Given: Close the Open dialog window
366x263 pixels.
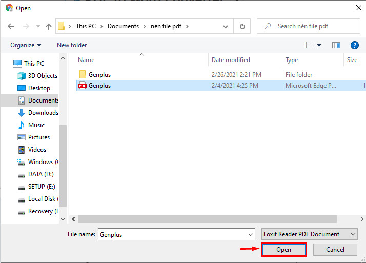Looking at the screenshot, I should pos(359,8).
